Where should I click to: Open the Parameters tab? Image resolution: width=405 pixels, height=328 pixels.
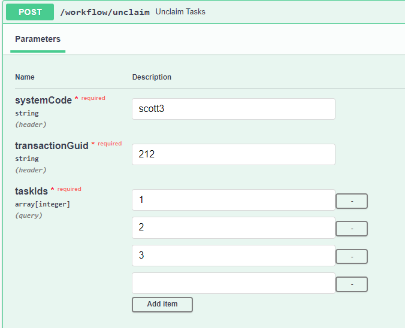[x=38, y=40]
